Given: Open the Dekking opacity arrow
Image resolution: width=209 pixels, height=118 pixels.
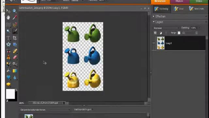Looking at the screenshot, I should [x=199, y=28].
